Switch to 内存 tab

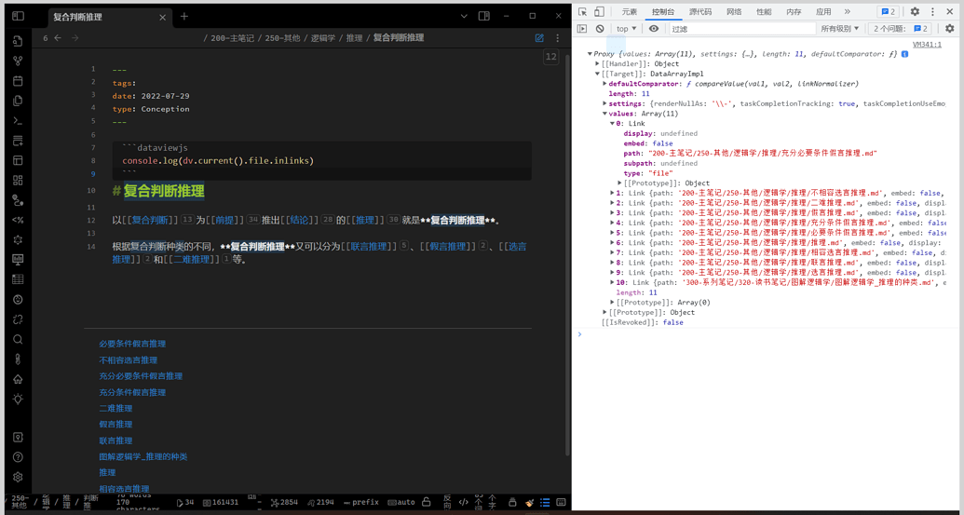(x=794, y=11)
